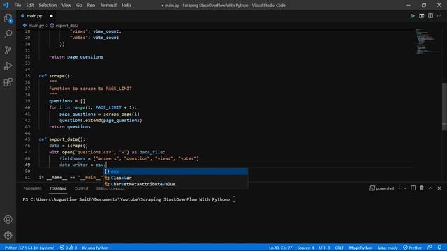Click the code minimap
The height and width of the screenshot is (251, 447).
[427, 41]
